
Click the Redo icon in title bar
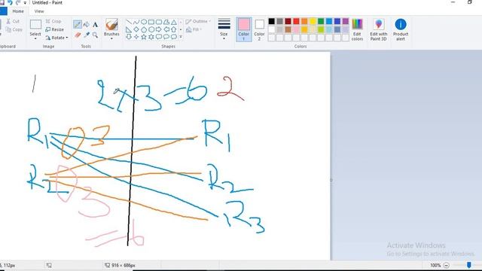click(18, 2)
